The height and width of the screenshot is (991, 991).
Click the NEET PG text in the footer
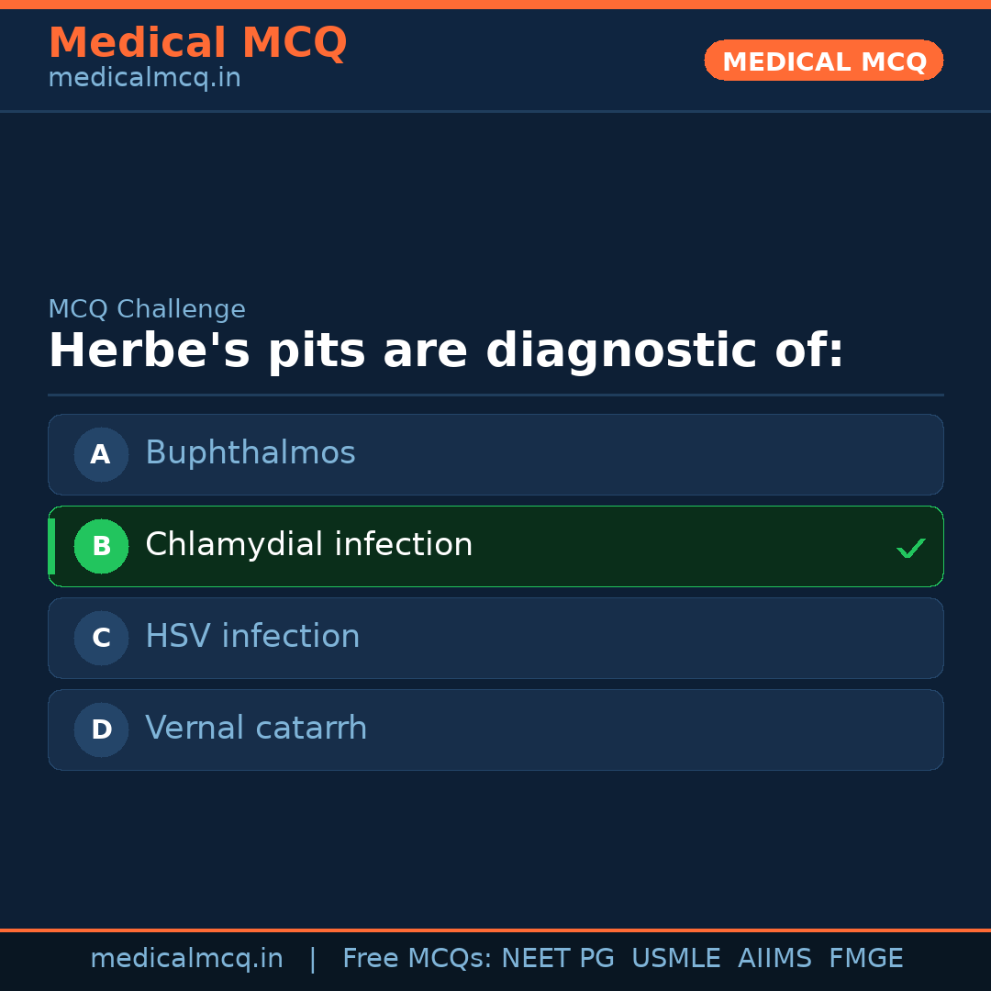click(558, 959)
